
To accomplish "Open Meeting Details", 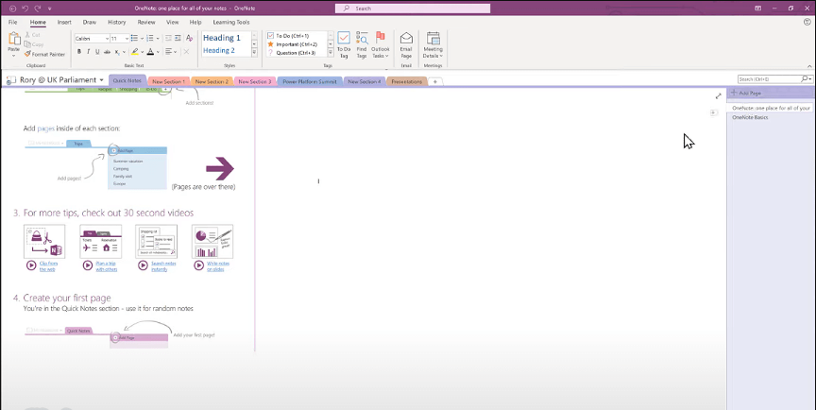I will [433, 44].
